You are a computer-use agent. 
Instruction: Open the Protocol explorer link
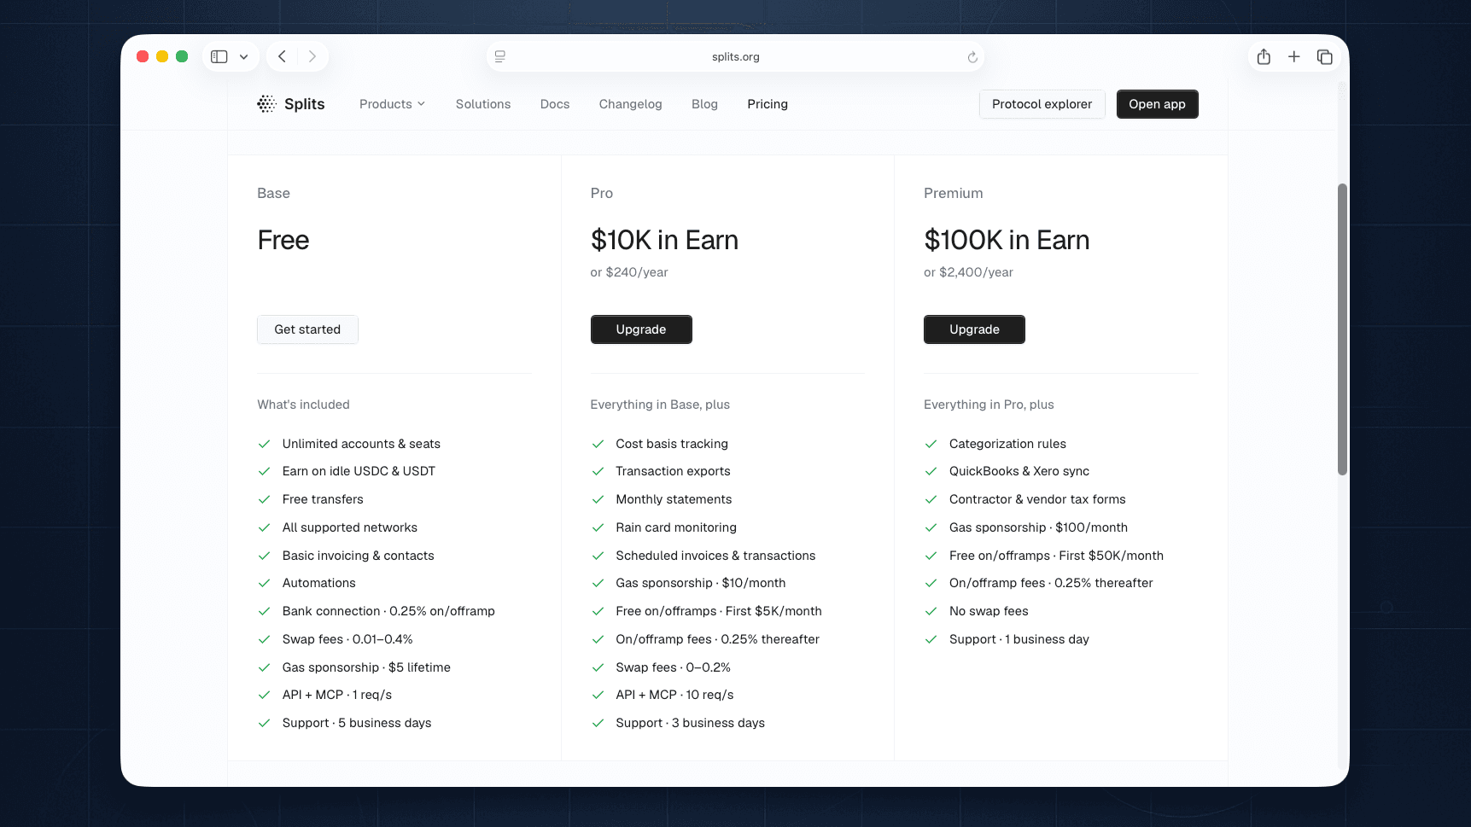point(1042,104)
